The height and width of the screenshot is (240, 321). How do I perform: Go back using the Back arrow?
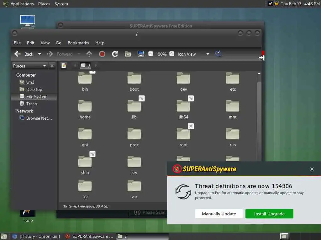click(23, 54)
